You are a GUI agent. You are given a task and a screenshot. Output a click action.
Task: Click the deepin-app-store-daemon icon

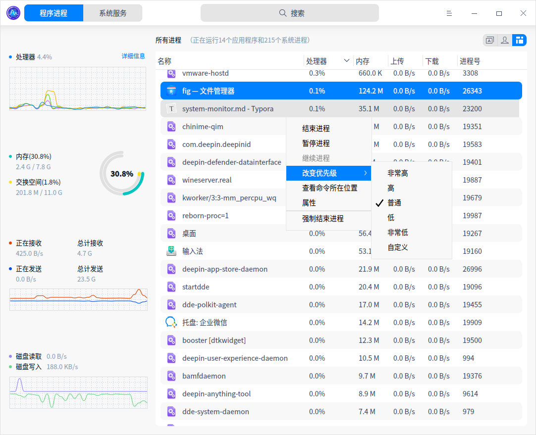(171, 269)
